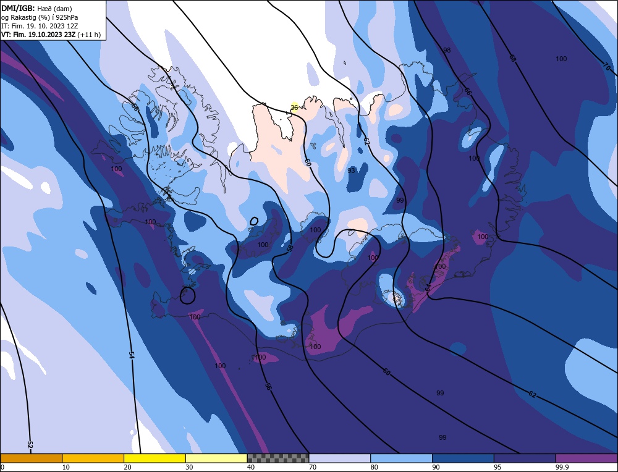Viewport: 618px width, 472px height.
Task: Click the '52' contour line label
Action: tap(30, 444)
